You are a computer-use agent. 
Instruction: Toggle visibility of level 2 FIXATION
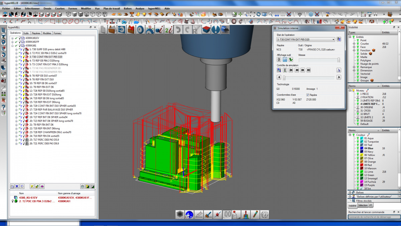[358, 97]
